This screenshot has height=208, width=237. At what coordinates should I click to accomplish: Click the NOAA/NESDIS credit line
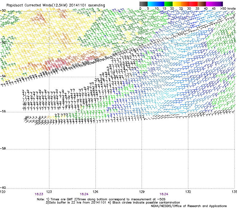[189, 206]
